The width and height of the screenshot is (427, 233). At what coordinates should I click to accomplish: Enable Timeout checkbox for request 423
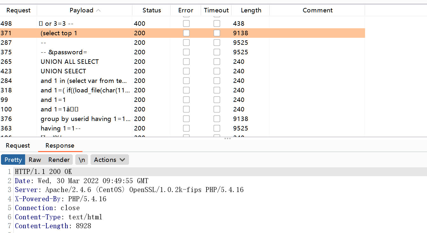pyautogui.click(x=217, y=71)
